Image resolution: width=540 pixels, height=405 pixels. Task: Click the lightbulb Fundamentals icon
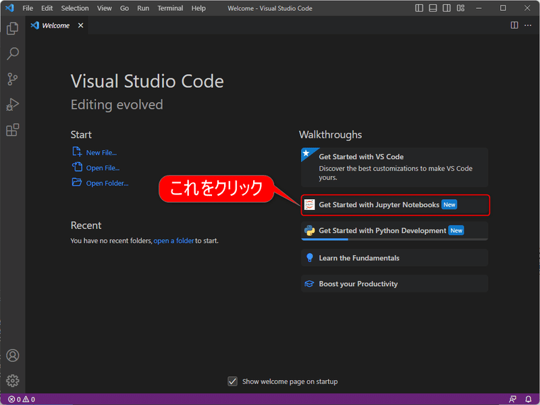pyautogui.click(x=310, y=258)
